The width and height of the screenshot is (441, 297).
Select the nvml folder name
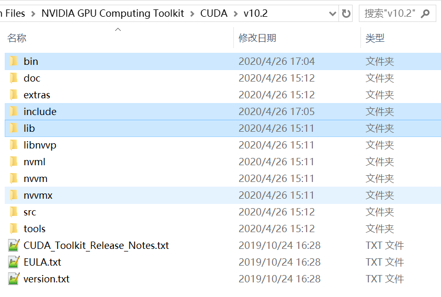pos(35,162)
